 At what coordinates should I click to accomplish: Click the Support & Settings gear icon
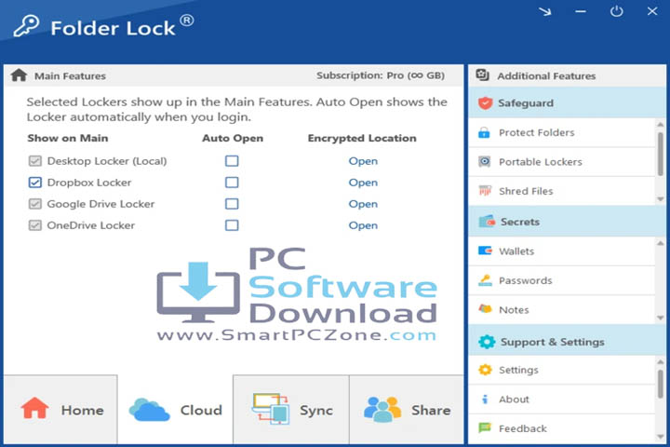coord(487,342)
